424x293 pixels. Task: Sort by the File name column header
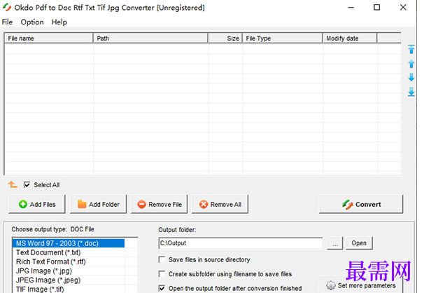49,38
